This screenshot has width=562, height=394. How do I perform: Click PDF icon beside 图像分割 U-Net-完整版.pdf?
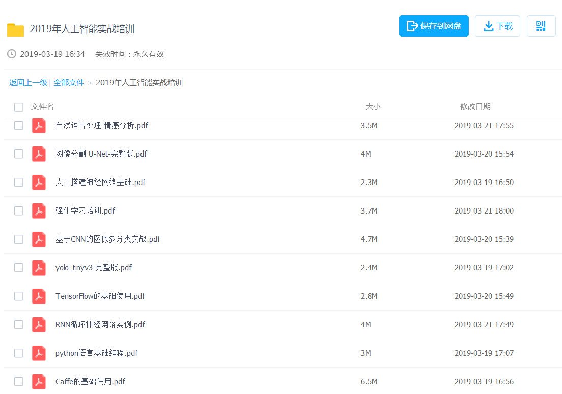pos(39,154)
